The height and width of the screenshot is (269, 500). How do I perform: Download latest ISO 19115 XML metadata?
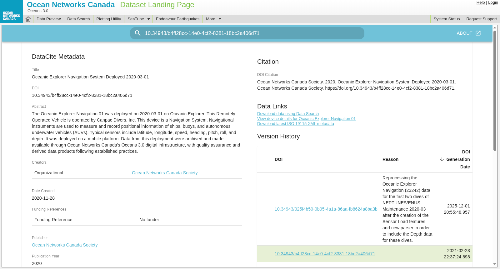pyautogui.click(x=295, y=124)
